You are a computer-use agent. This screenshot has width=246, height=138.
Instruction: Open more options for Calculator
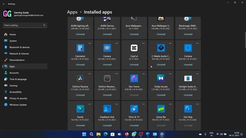[90, 43]
